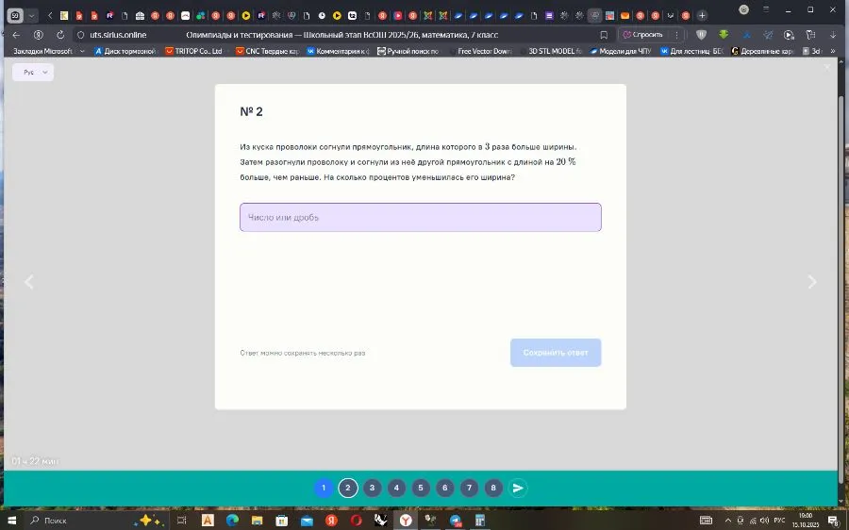Go to question 1
This screenshot has height=530, width=849.
[x=324, y=488]
